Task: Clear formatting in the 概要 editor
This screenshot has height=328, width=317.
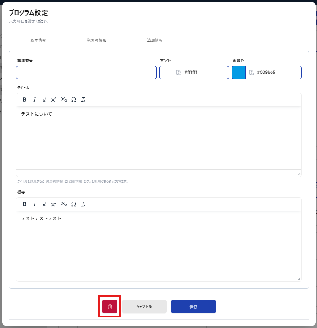Action: point(83,204)
